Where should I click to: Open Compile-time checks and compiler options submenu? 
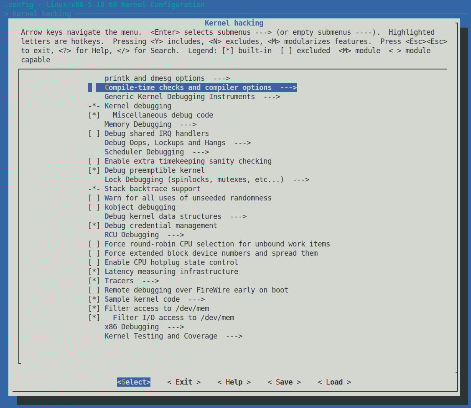point(196,87)
